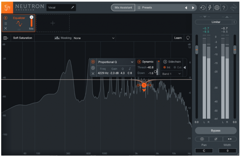Viewport: 241px width, 158px height.
Task: Click the Equalizer module curve icon
Action: coord(19,24)
